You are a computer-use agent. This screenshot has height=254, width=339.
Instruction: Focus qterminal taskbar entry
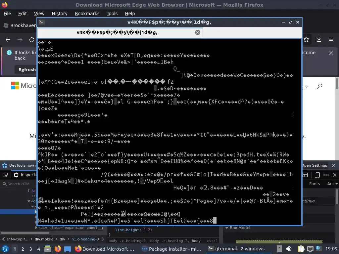pos(238,249)
